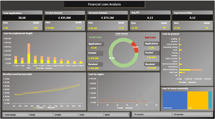The height and width of the screenshot is (119, 215).
Task: Click Received legend in monthly trend chart
Action: coord(49,108)
